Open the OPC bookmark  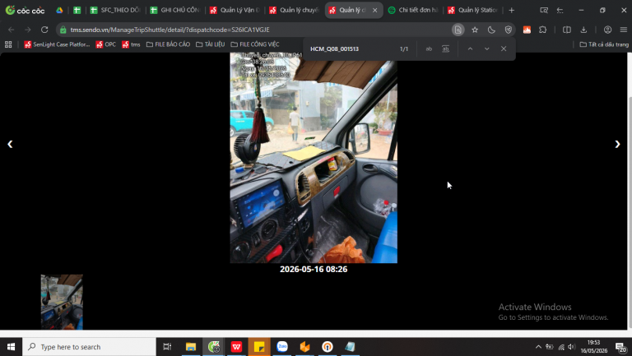(106, 44)
